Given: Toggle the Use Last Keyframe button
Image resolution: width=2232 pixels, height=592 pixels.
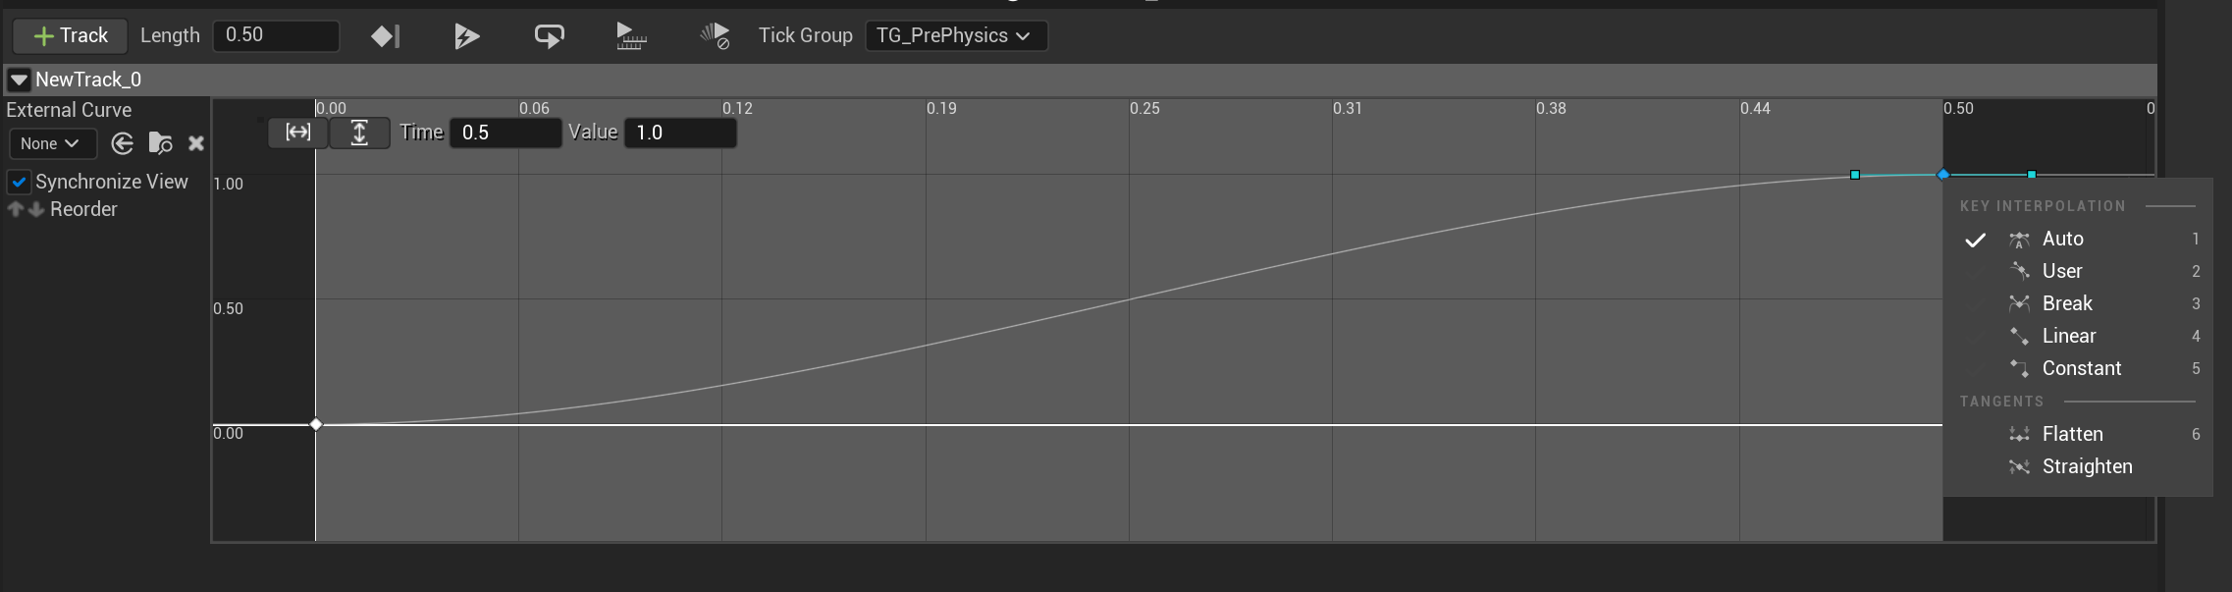Looking at the screenshot, I should (385, 36).
